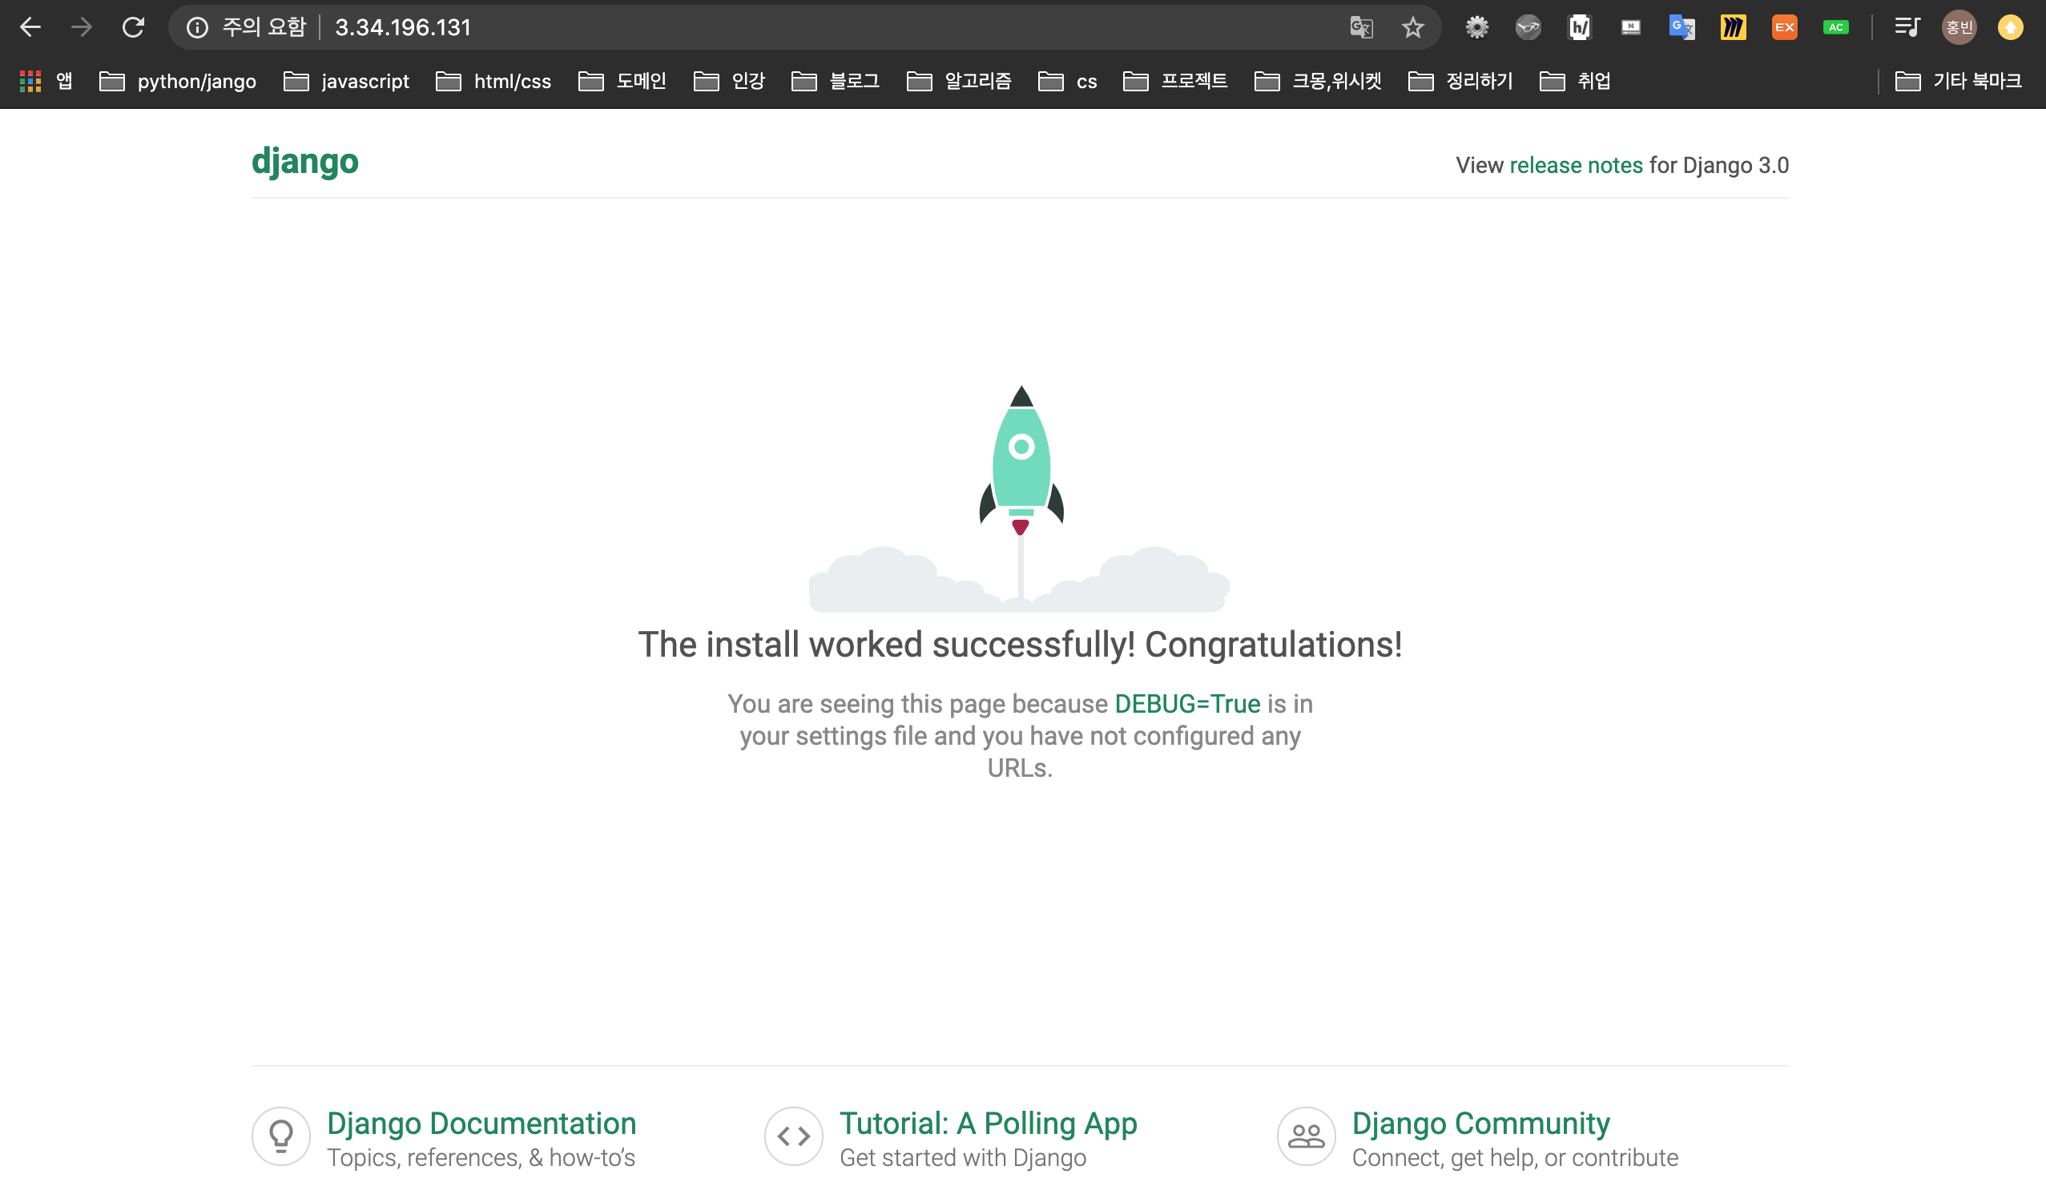Screen dimensions: 2046x1198
Task: Open the 홍빈 profile avatar
Action: 1959,27
